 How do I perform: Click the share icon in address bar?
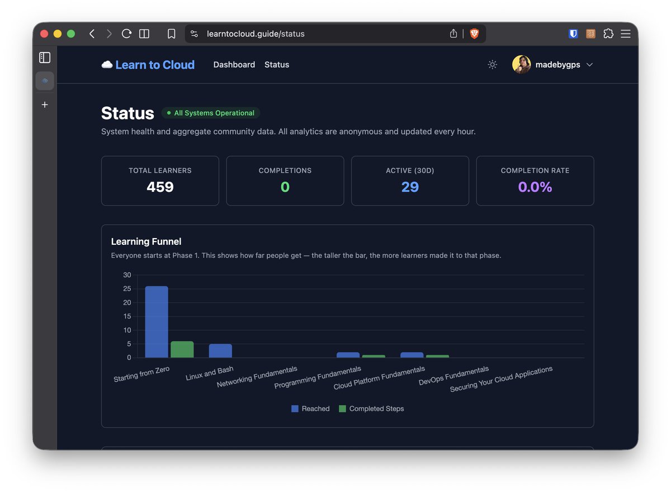453,34
